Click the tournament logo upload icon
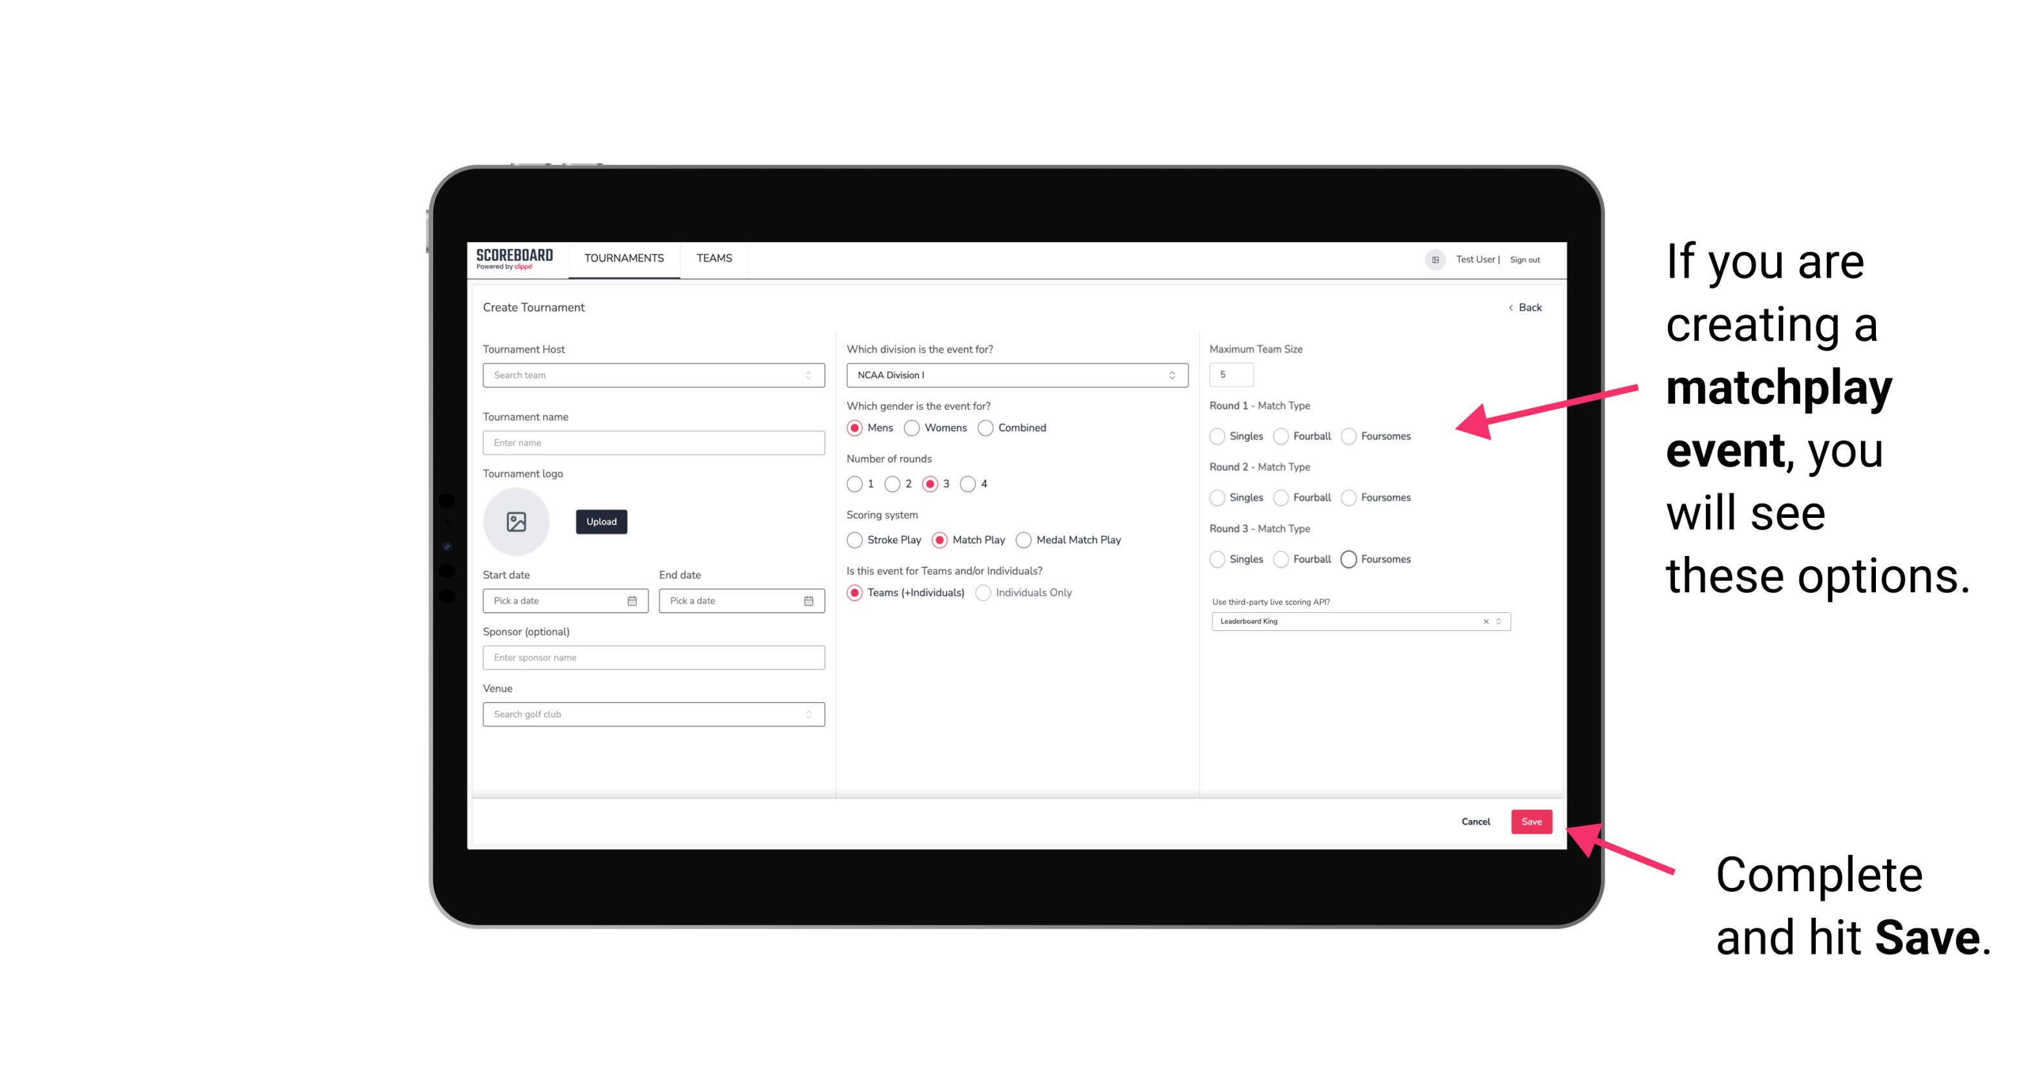This screenshot has height=1092, width=2031. tap(516, 520)
